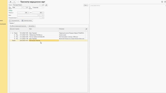
Task: Sort by the Документ приема column header
Action: pyautogui.click(x=15, y=29)
